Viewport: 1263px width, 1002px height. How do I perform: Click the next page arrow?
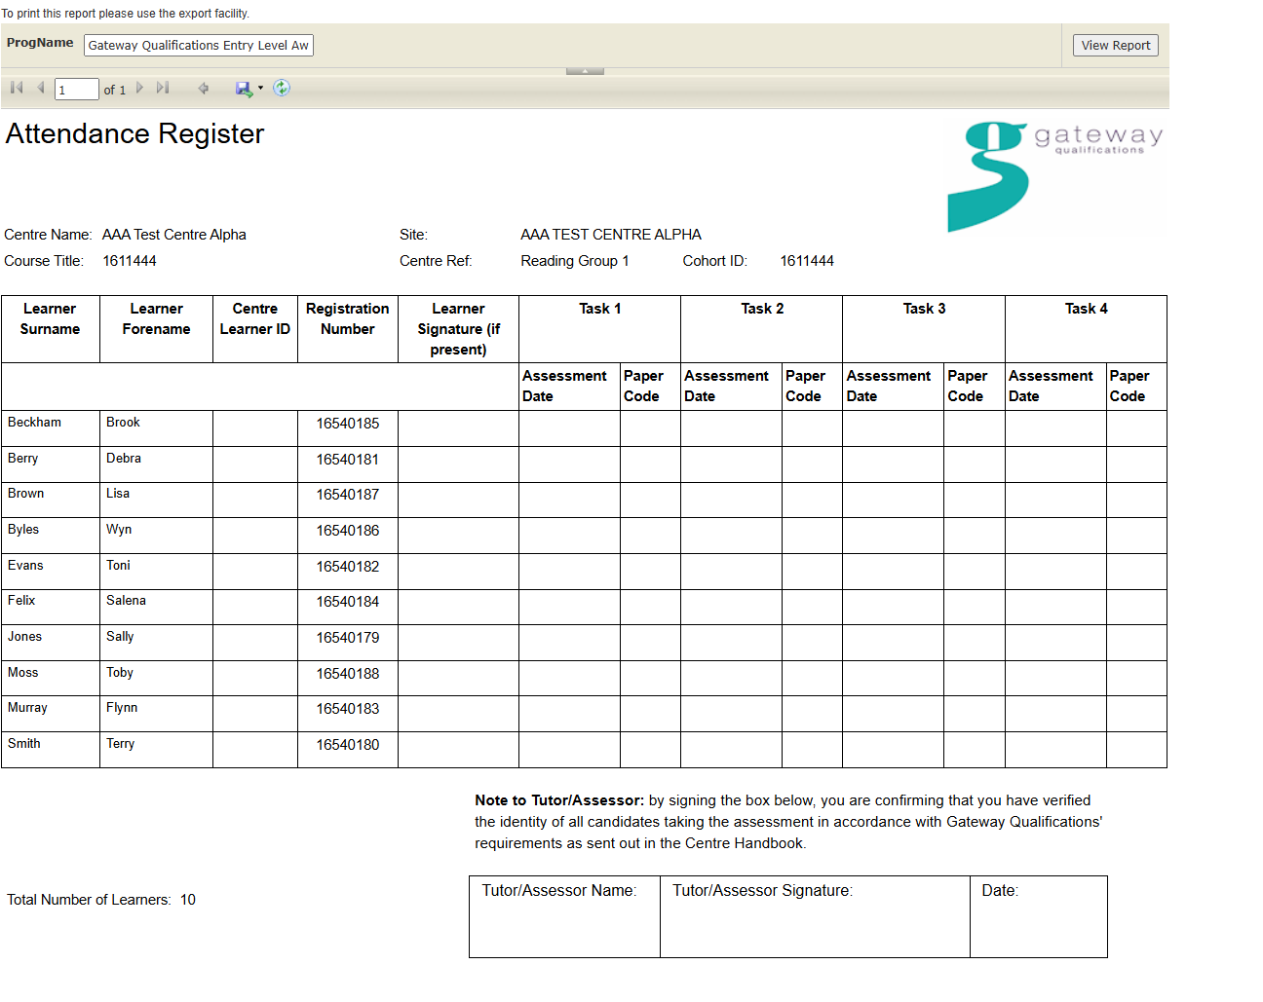pos(140,88)
